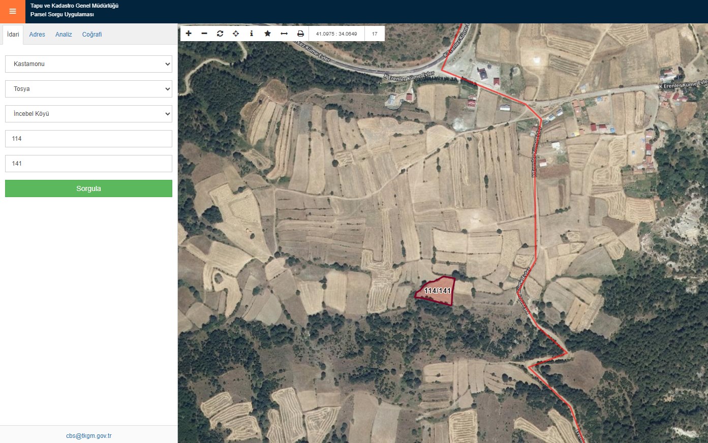Screen dimensions: 708x443
Task: Open the Analiz tab
Action: 64,35
